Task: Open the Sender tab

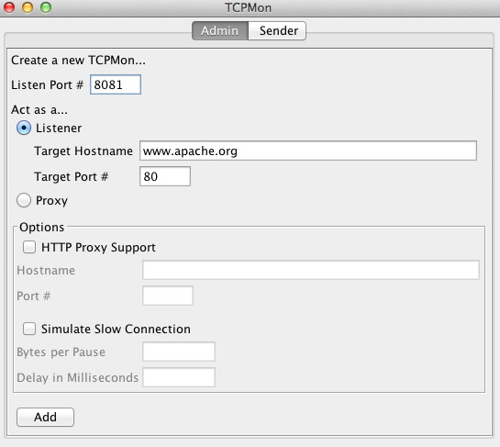Action: click(277, 30)
